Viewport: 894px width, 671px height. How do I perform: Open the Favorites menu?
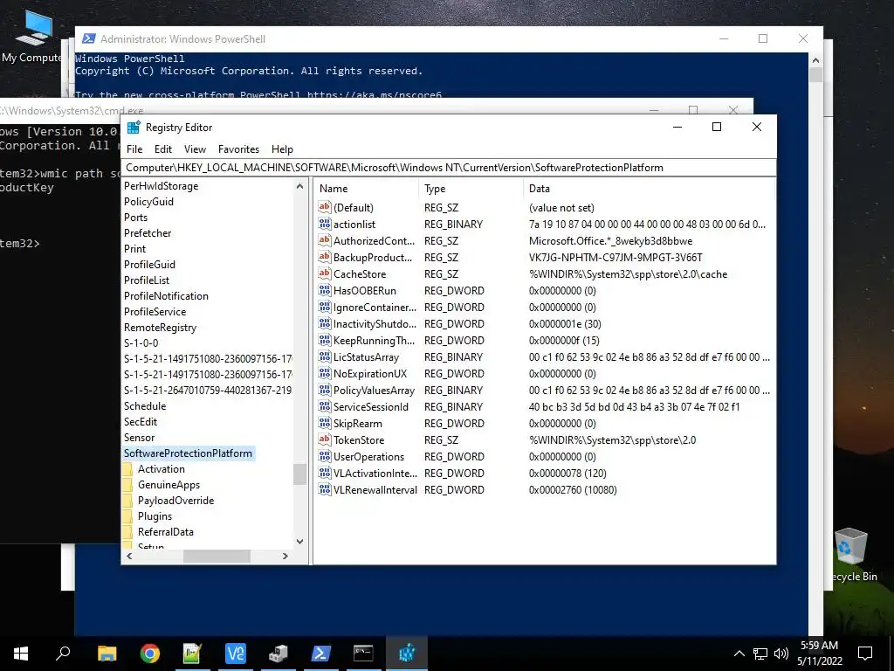[x=238, y=149]
